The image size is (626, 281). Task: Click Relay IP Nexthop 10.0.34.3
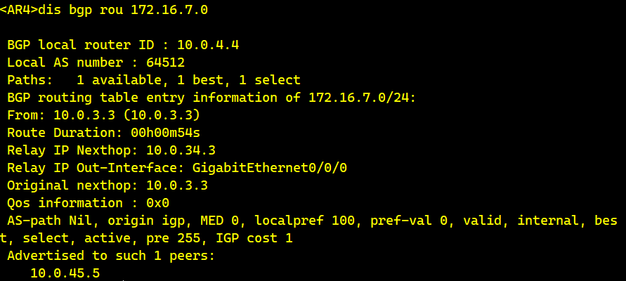pos(181,150)
